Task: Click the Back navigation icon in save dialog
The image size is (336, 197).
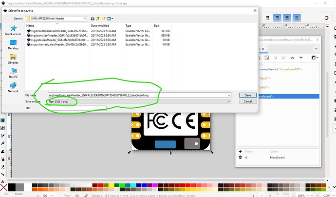Action: click(92, 18)
